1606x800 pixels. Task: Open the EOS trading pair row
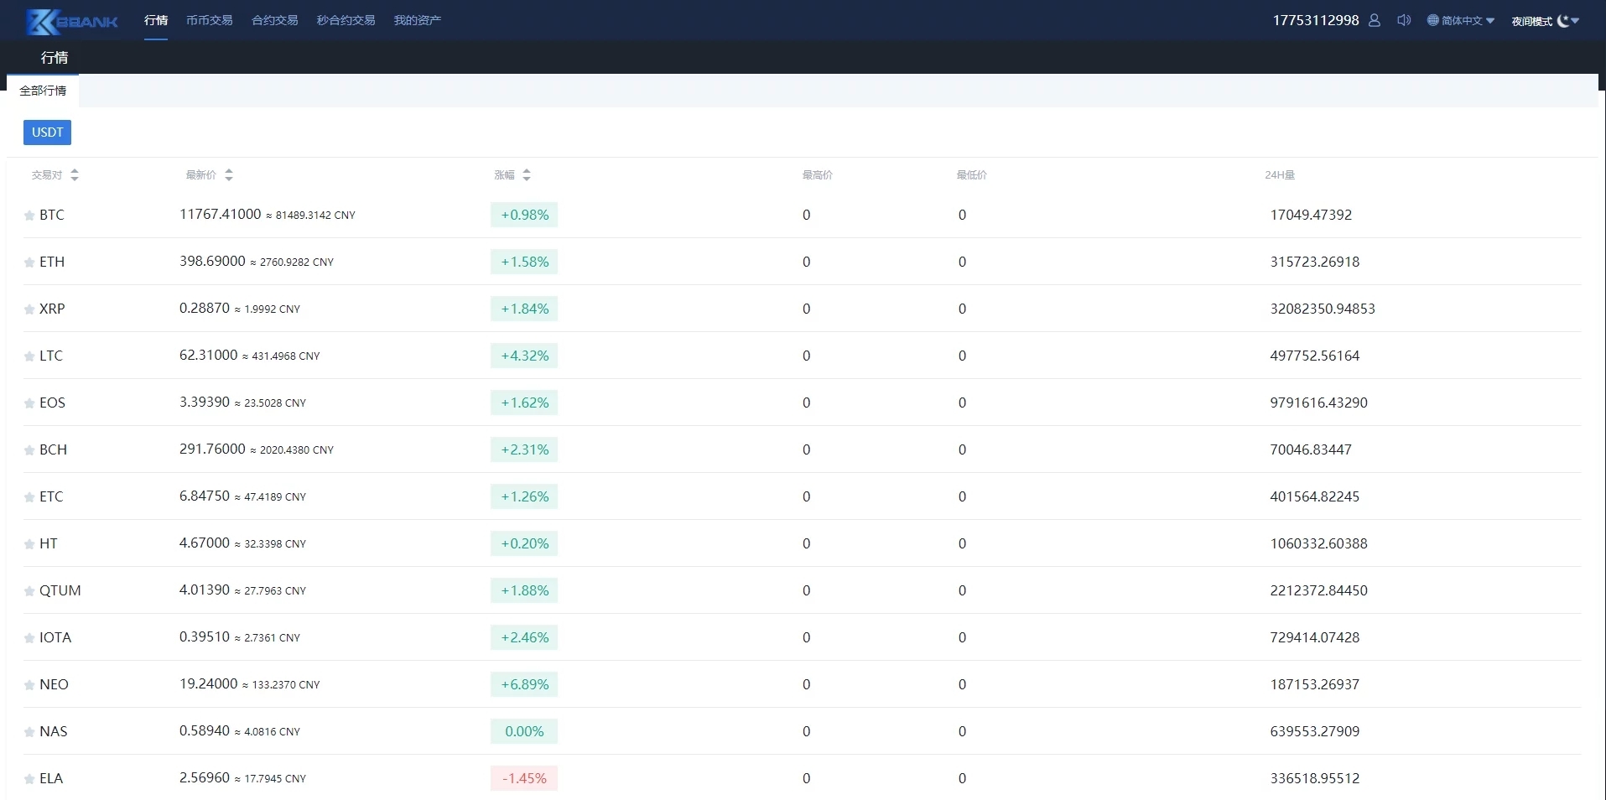click(x=52, y=403)
